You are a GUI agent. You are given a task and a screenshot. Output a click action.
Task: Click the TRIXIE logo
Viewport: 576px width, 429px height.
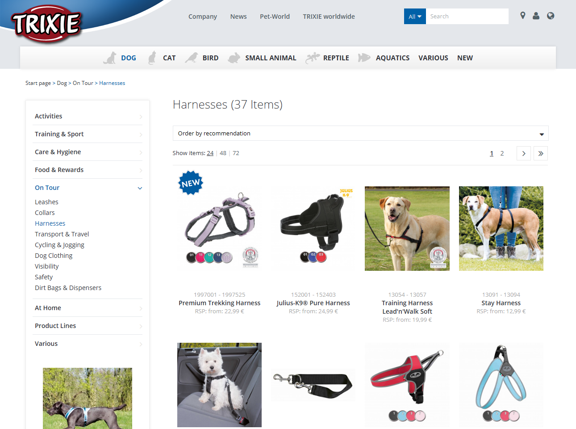pos(46,23)
